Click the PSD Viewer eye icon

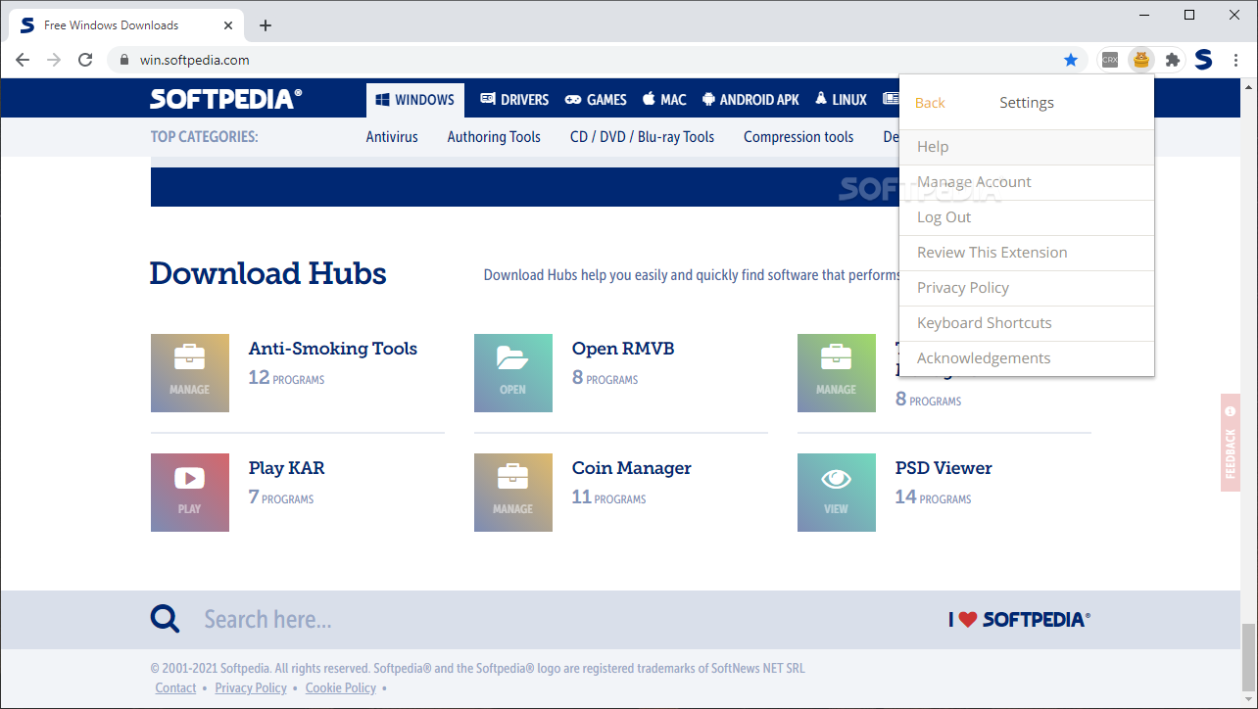837,493
